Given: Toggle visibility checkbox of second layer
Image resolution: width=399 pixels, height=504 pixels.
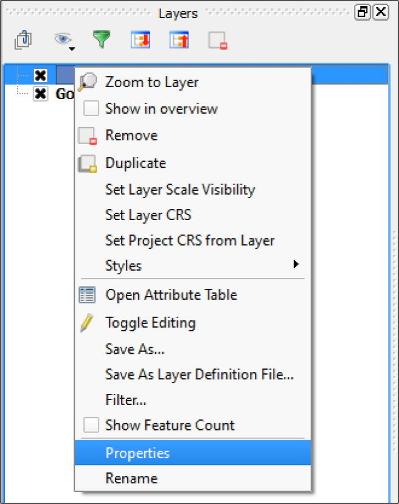Looking at the screenshot, I should pos(41,94).
